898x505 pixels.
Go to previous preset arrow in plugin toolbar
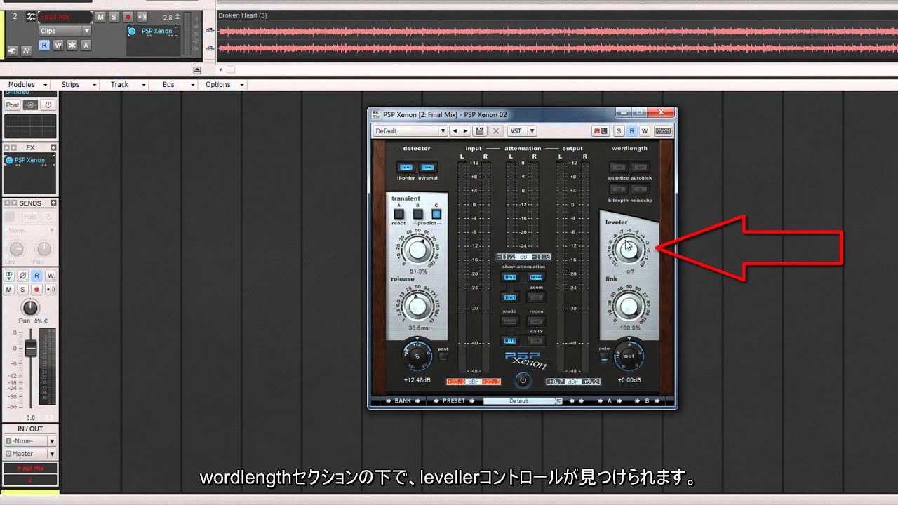pos(455,131)
